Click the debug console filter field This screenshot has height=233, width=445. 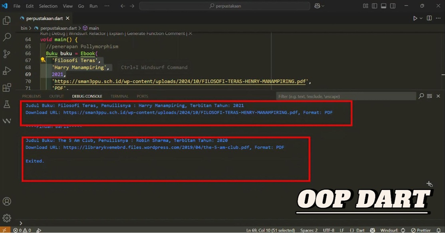point(346,97)
